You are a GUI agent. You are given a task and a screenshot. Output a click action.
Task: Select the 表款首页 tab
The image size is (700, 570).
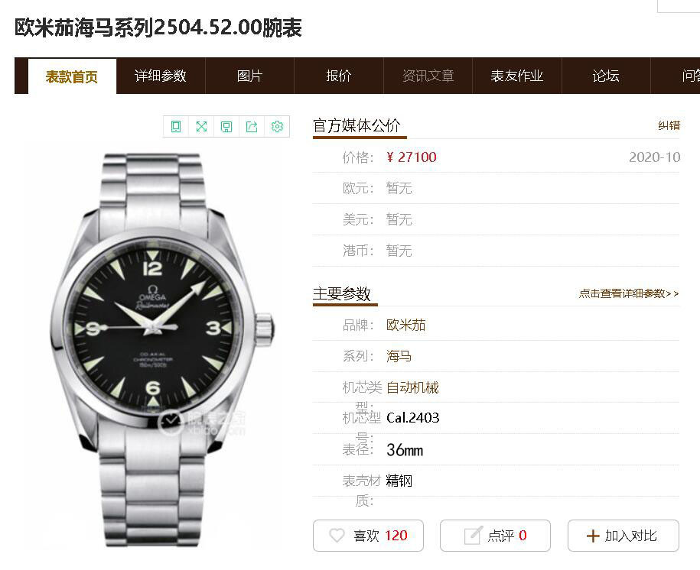[72, 76]
